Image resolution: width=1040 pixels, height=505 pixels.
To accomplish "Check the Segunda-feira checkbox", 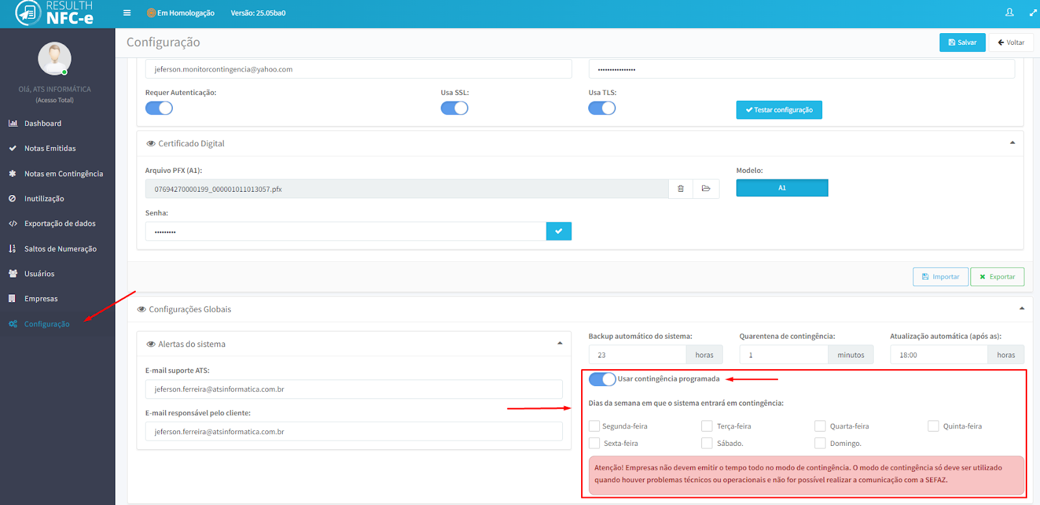I will point(594,426).
